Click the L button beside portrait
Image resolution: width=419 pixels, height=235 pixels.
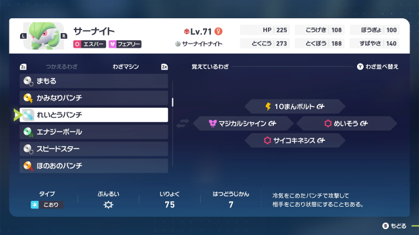point(23,36)
